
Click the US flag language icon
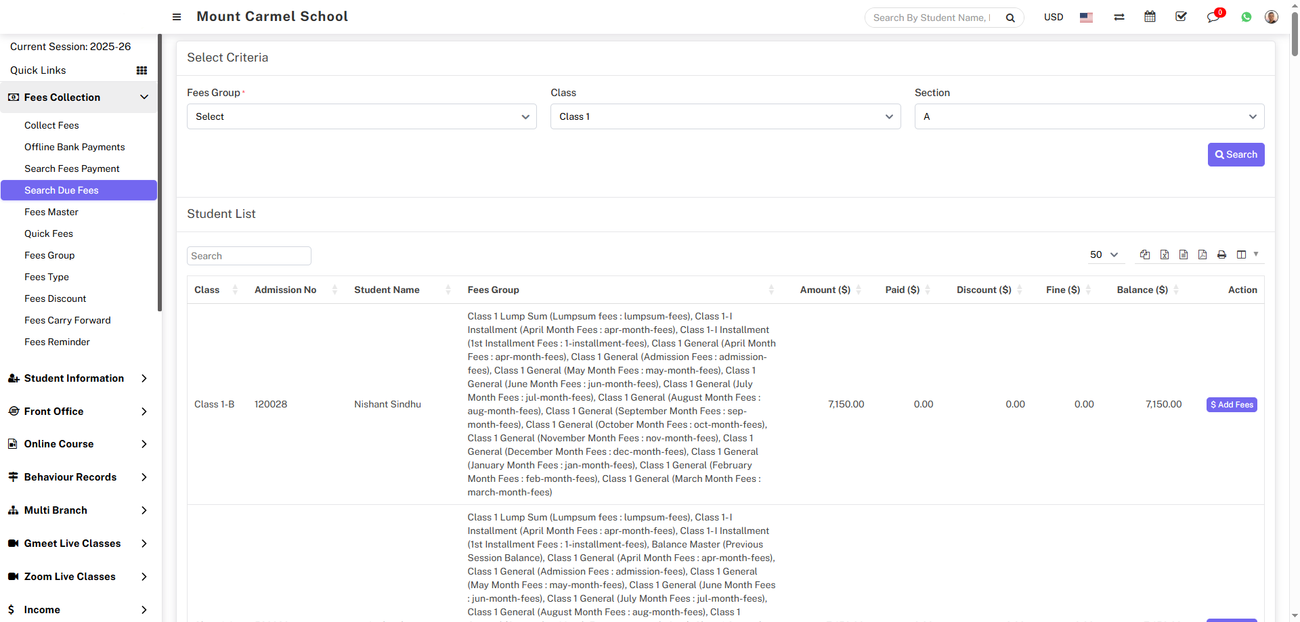(x=1086, y=18)
